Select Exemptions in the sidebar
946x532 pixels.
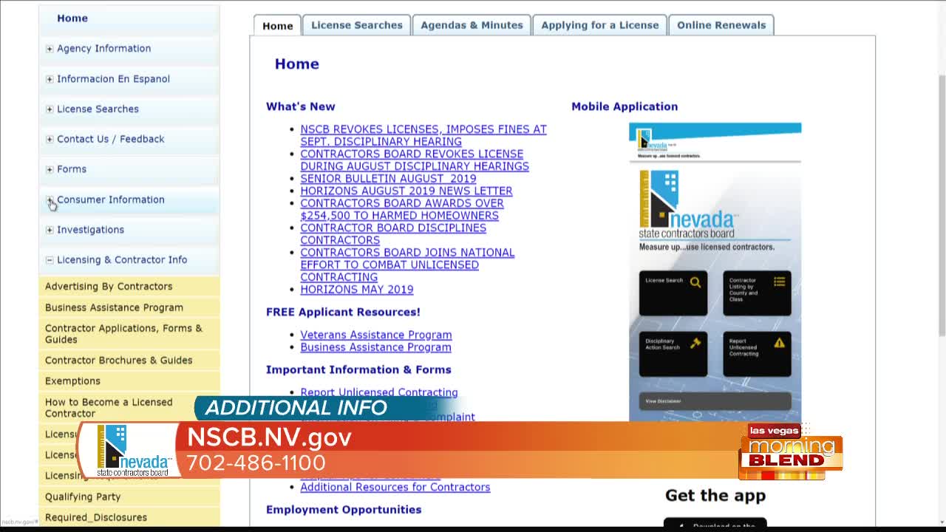point(129,381)
